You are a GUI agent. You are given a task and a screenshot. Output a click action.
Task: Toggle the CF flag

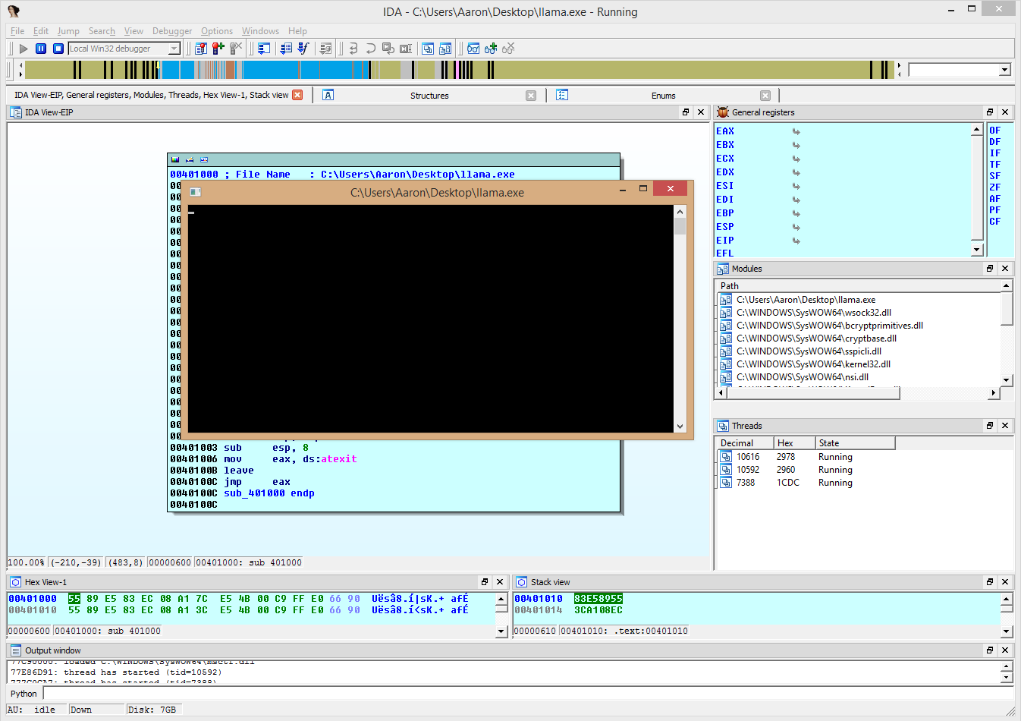994,222
